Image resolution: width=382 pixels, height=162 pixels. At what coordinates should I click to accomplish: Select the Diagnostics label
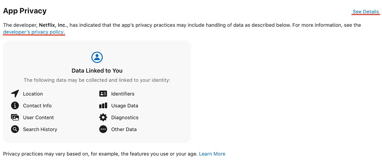click(x=125, y=117)
